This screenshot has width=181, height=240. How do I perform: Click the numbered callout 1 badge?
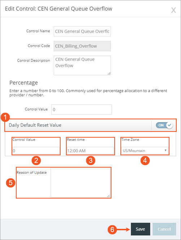5,117
